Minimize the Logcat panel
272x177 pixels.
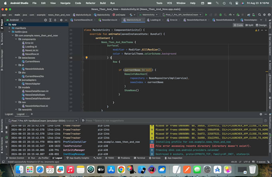[x=266, y=114]
